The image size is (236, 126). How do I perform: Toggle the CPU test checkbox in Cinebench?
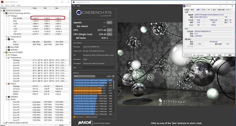pyautogui.click(x=114, y=30)
